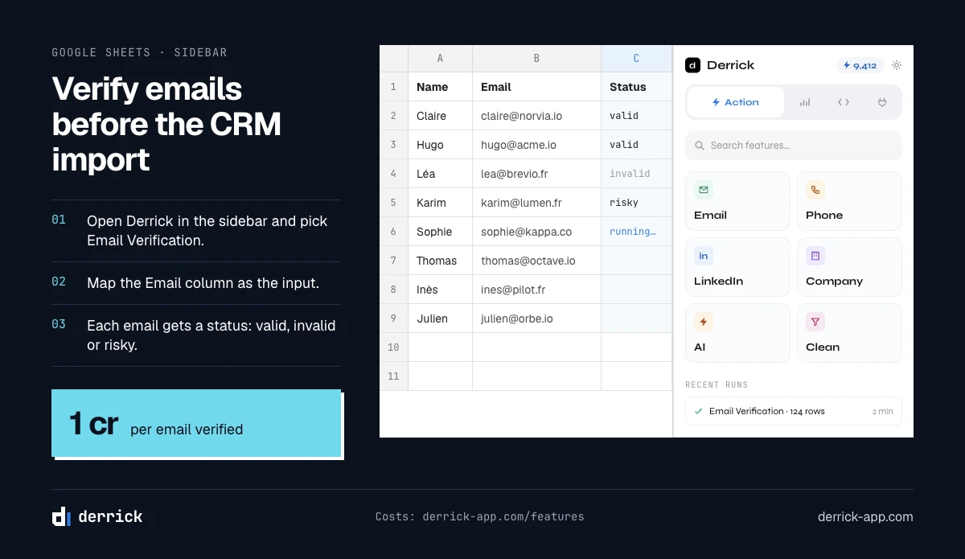The width and height of the screenshot is (965, 559).
Task: Switch to the Action tab
Action: click(x=735, y=102)
